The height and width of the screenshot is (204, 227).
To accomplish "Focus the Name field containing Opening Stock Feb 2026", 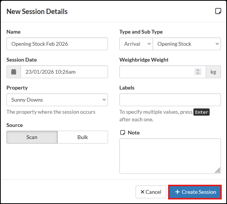I will [57, 44].
